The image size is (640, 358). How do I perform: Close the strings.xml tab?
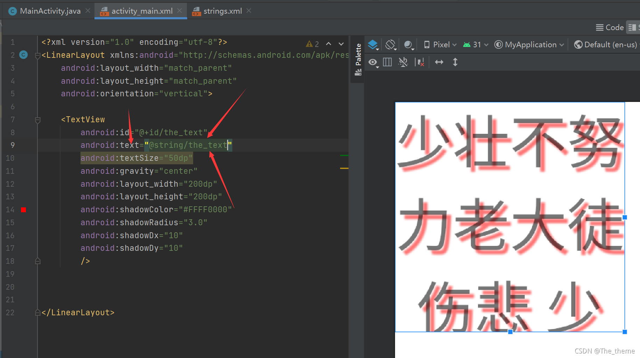click(x=249, y=11)
